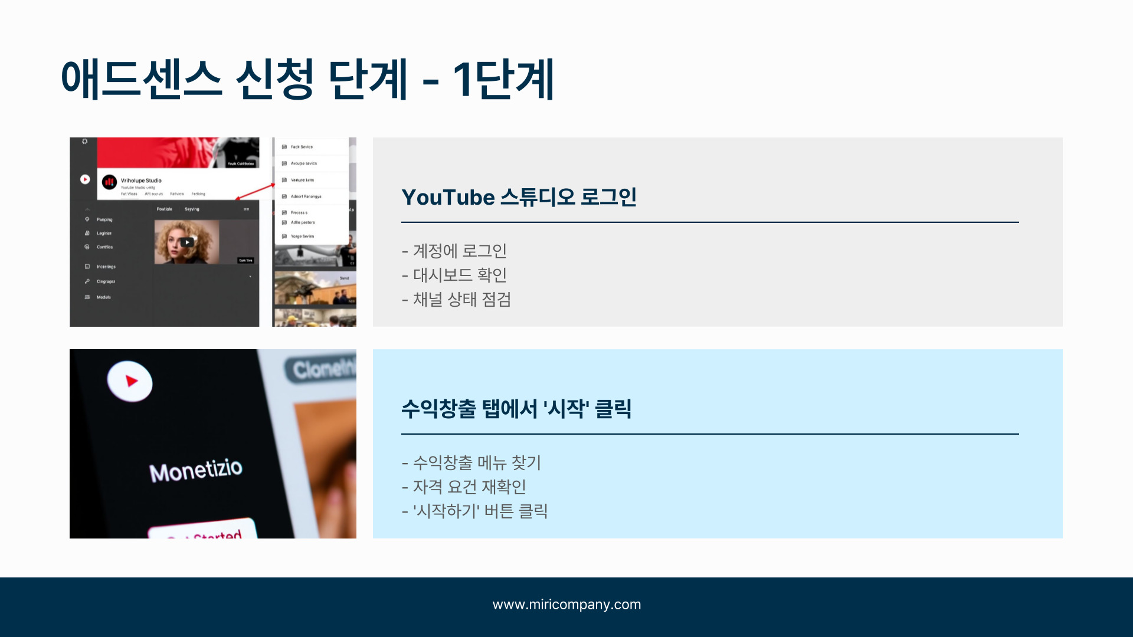Switch to the Poatiole tab
Viewport: 1133px width, 637px height.
[165, 209]
